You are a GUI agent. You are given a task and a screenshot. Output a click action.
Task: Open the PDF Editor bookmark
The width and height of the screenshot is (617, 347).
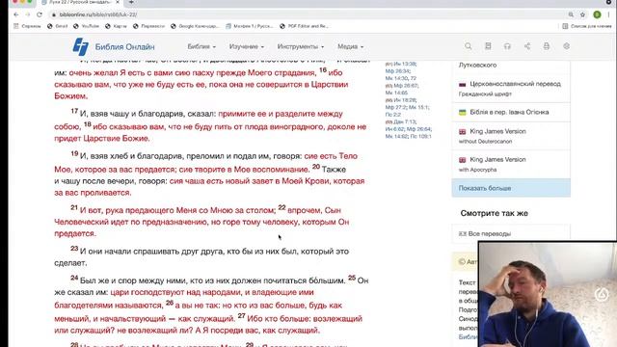point(304,26)
